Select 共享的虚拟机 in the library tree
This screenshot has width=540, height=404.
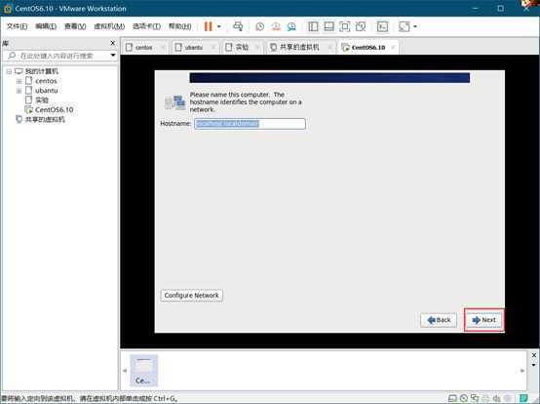[45, 120]
